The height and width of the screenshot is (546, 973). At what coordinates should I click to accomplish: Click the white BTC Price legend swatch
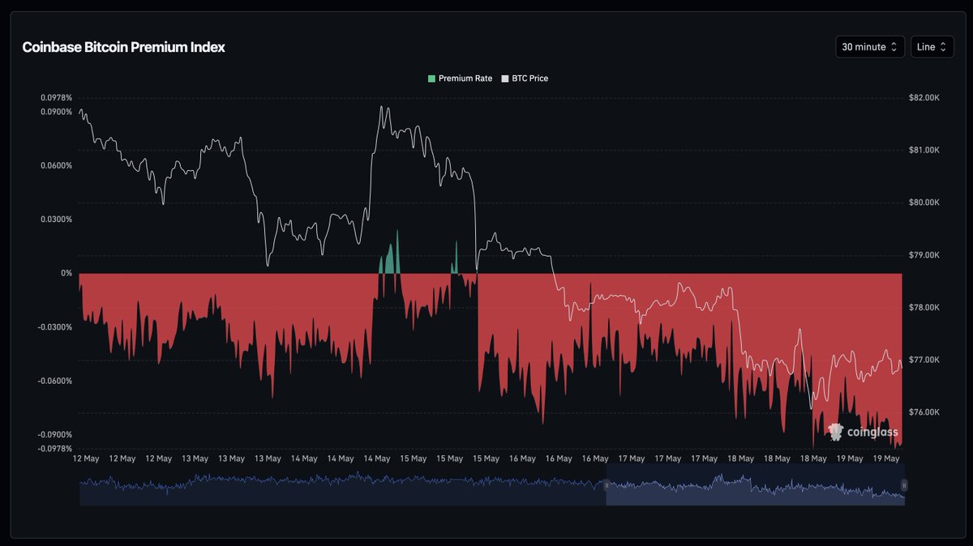(504, 79)
